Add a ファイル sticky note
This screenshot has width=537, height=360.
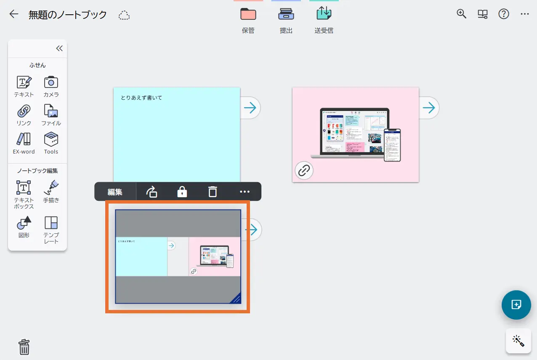point(51,115)
